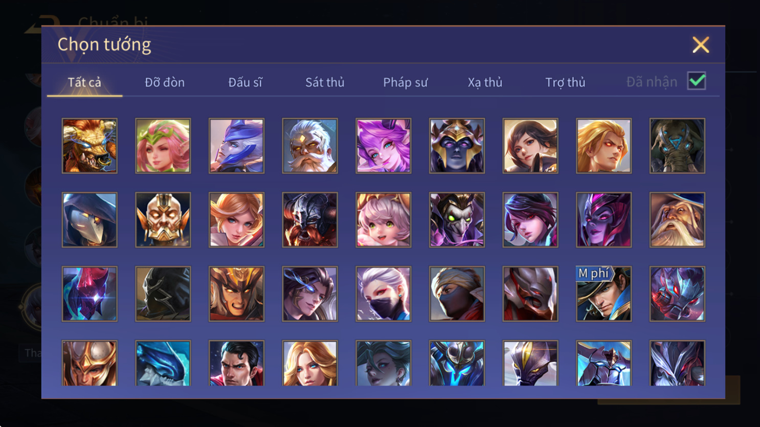Image resolution: width=760 pixels, height=427 pixels.
Task: Choose the plague doctor masked hooded hero
Action: click(90, 220)
